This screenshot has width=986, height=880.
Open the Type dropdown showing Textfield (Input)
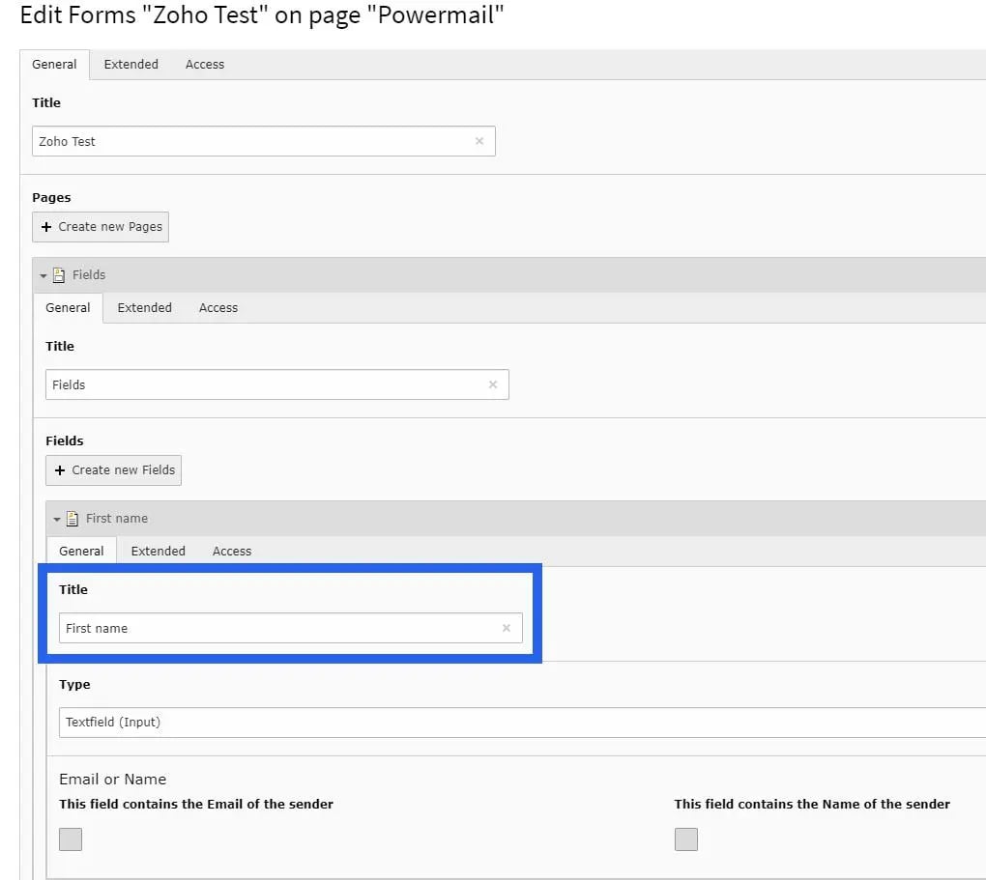pos(522,723)
